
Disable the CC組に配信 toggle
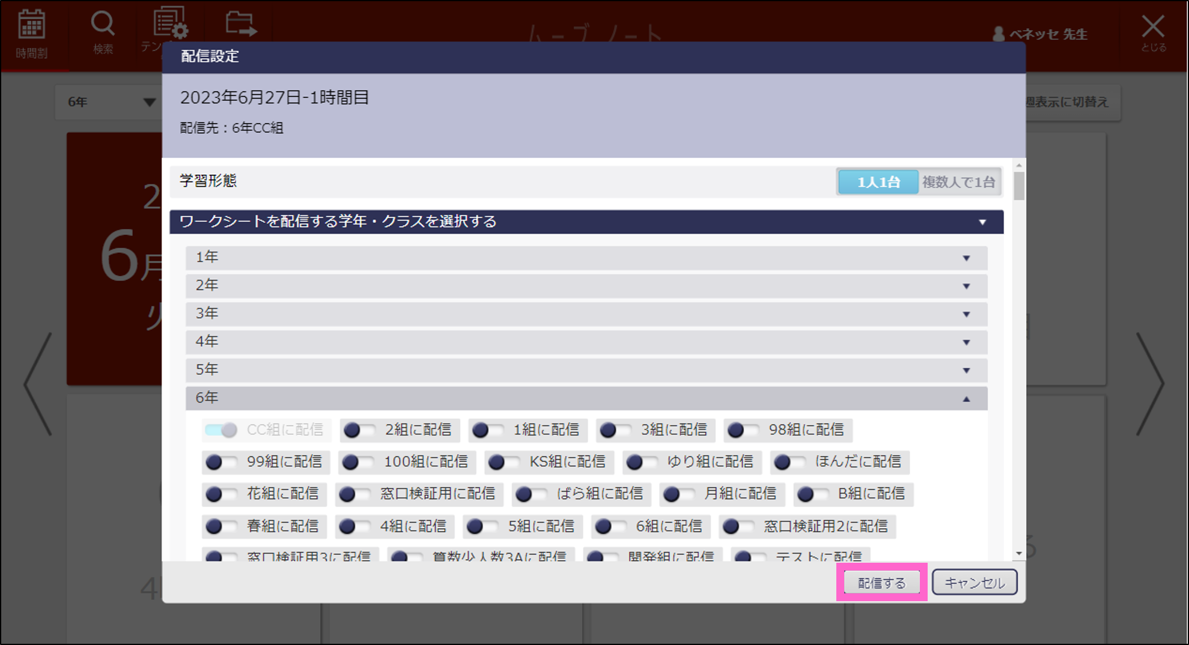222,430
